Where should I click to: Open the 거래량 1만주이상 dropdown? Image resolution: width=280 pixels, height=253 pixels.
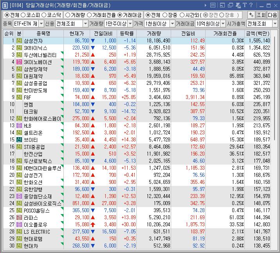[130, 24]
